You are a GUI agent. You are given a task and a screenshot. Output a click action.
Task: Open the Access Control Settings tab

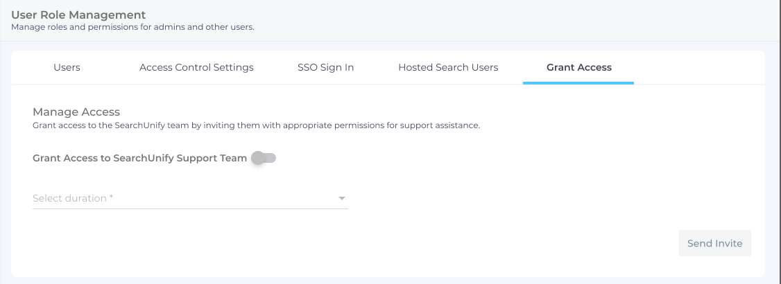click(196, 67)
